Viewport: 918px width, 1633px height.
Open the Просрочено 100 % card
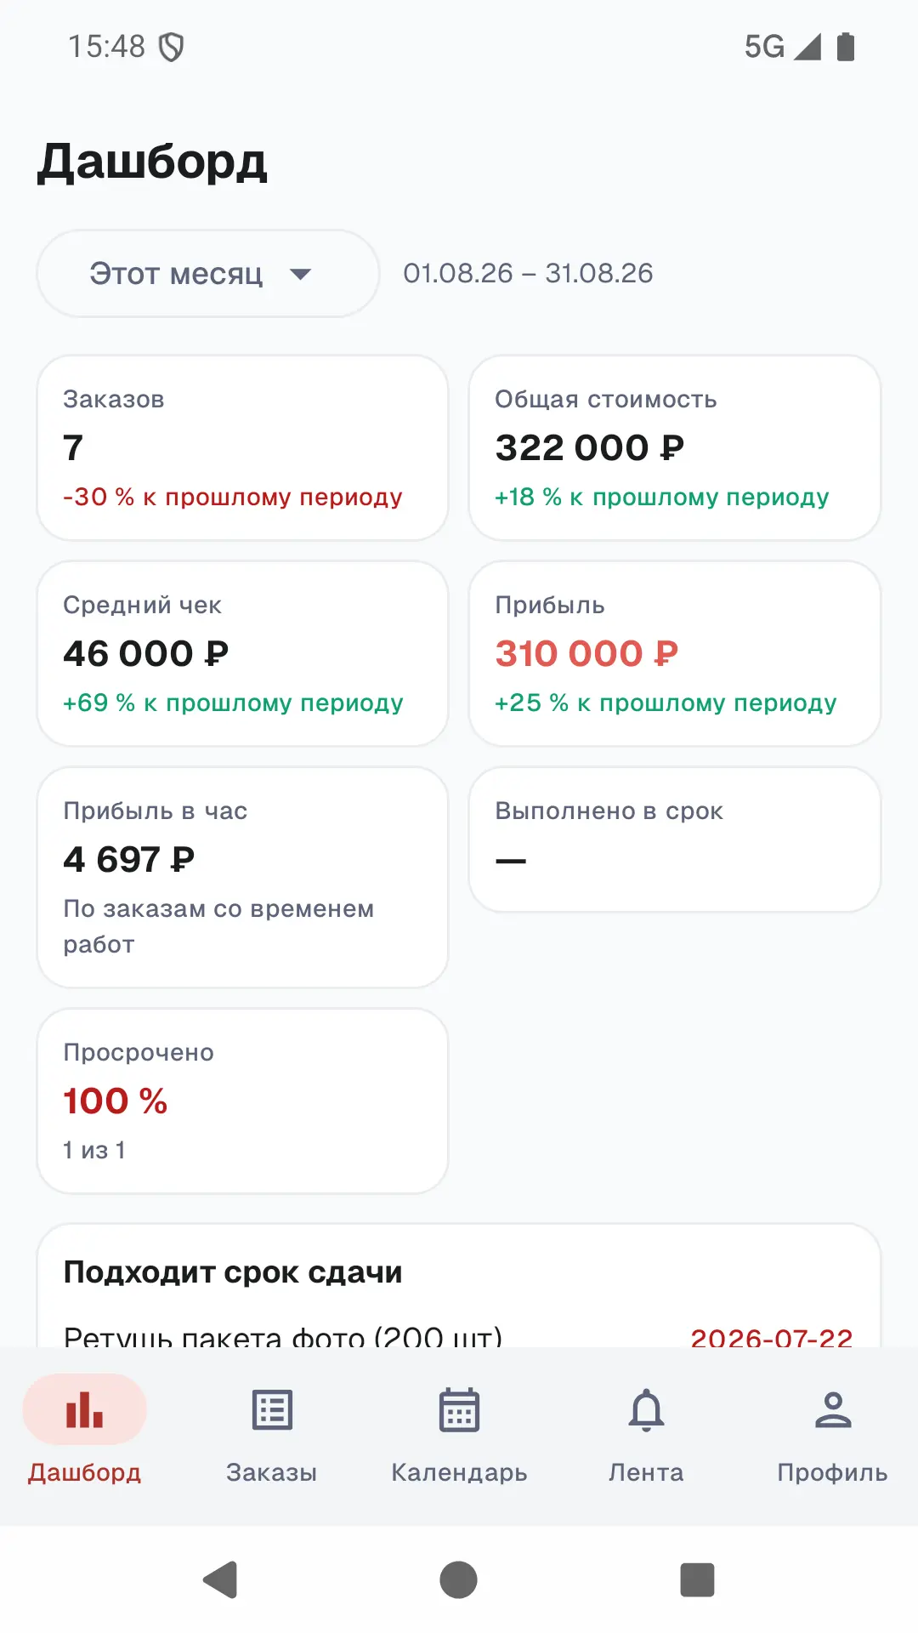click(242, 1101)
